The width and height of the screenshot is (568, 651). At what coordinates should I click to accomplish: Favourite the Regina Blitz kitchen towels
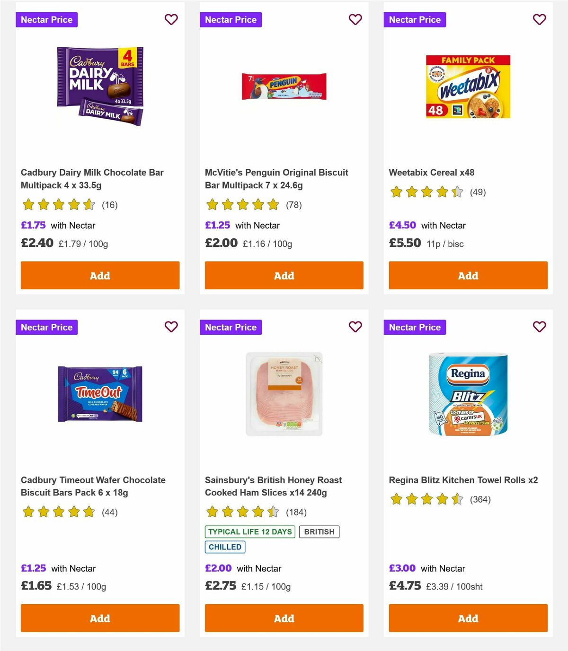tap(539, 327)
